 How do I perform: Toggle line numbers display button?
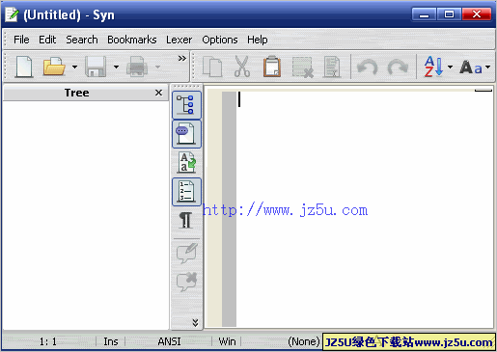tap(186, 192)
